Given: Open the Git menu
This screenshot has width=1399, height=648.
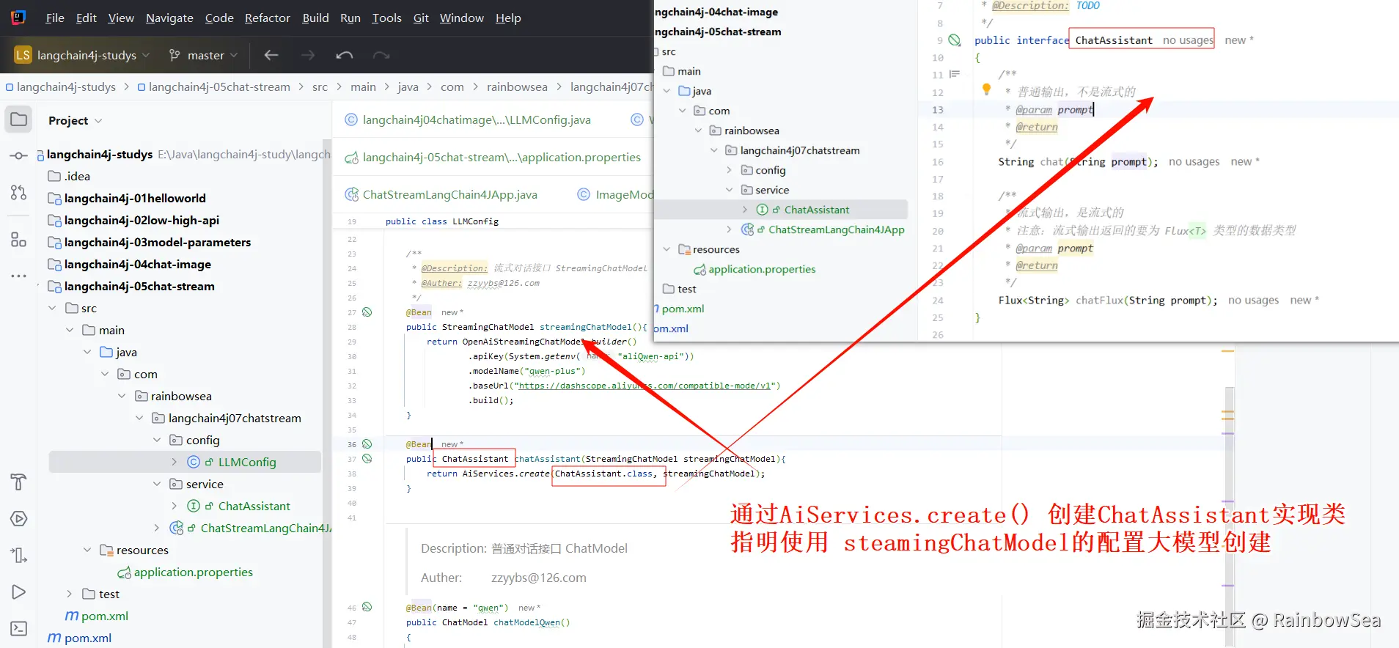Looking at the screenshot, I should 421,18.
